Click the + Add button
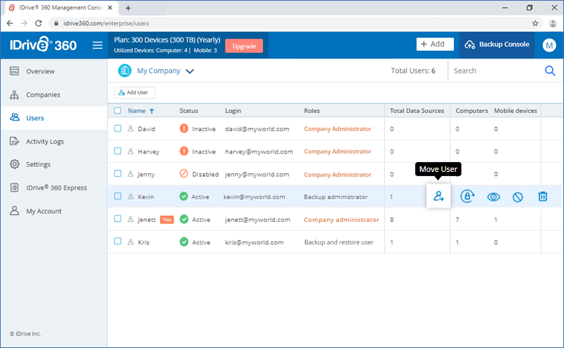This screenshot has width=564, height=348. (x=435, y=44)
